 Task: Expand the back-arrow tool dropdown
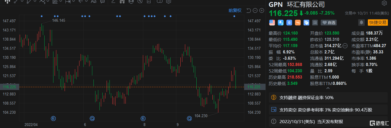(x=86, y=1)
